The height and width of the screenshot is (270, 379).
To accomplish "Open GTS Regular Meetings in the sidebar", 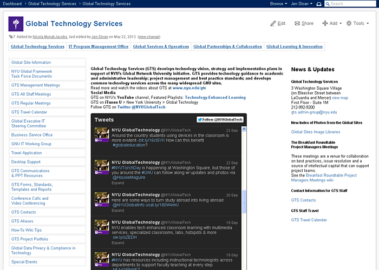I will (x=31, y=103).
